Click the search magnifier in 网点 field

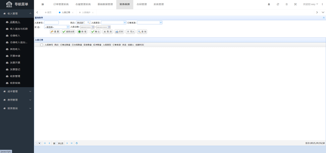(x=88, y=23)
